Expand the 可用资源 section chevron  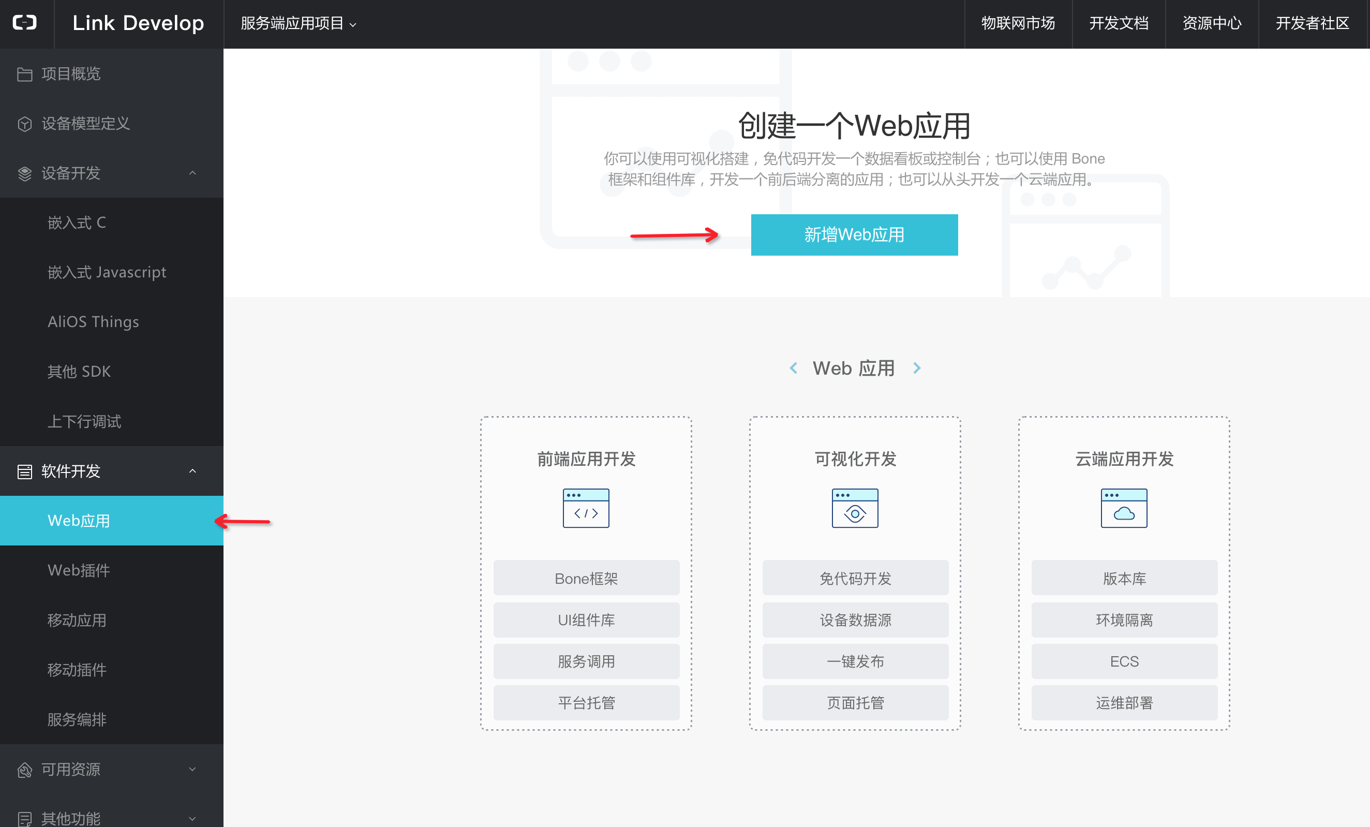click(x=192, y=769)
